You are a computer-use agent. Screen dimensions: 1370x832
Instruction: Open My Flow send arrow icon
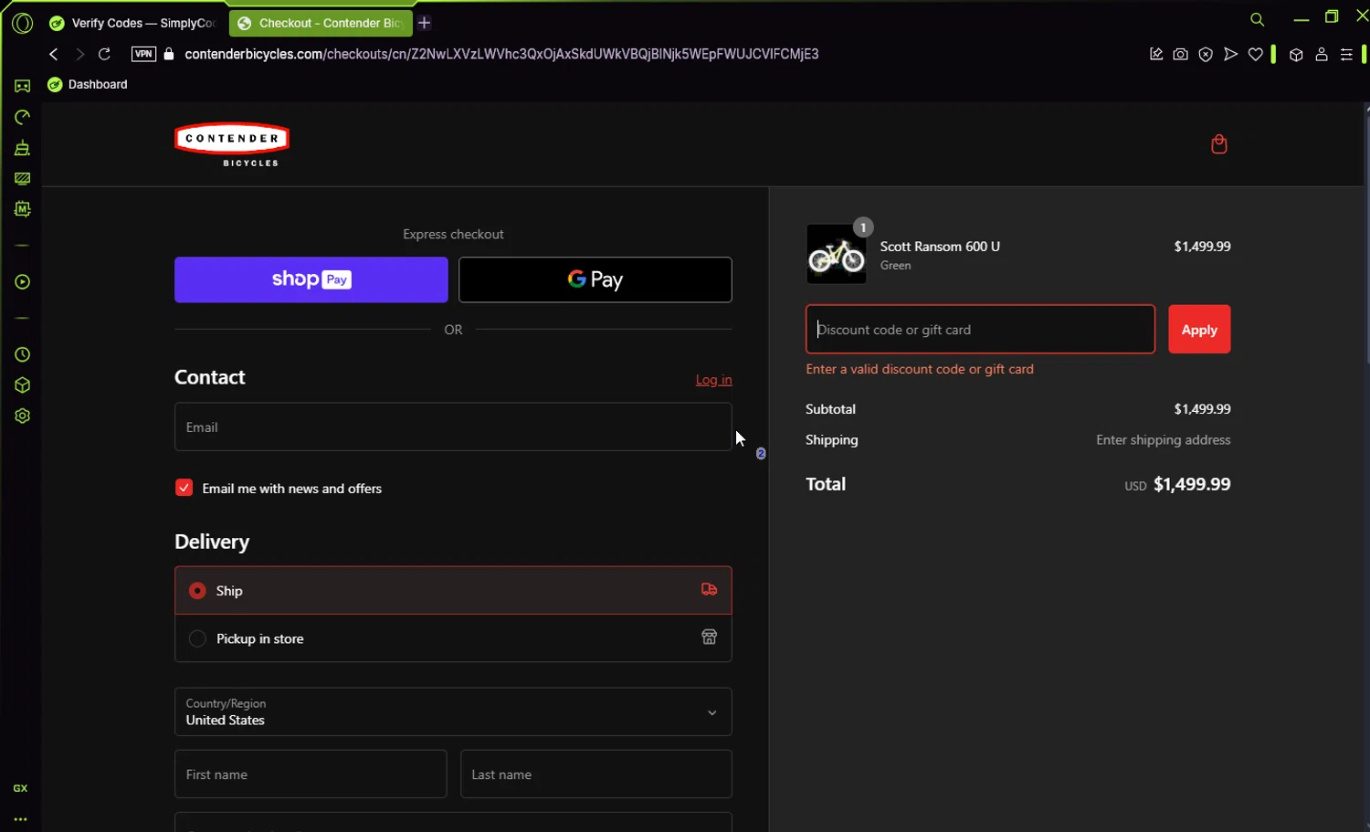pos(1230,55)
